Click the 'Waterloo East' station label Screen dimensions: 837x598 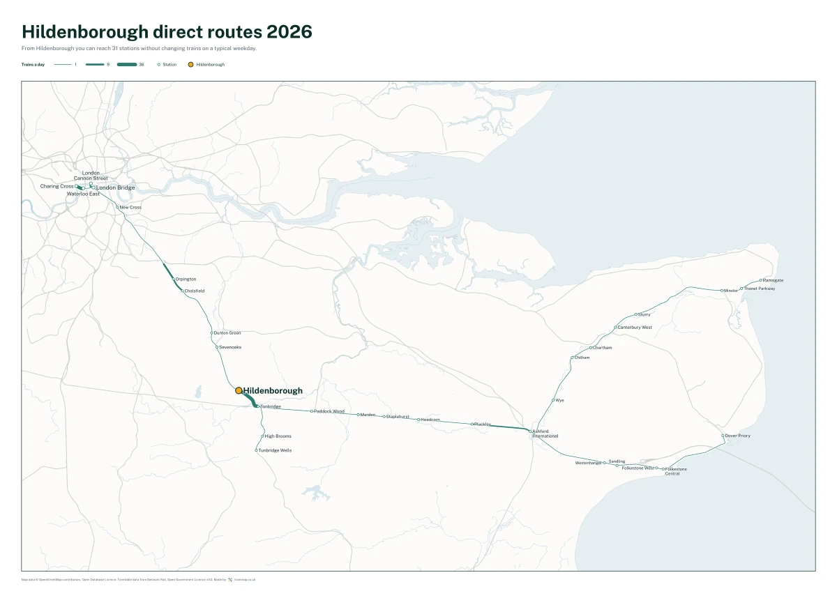pos(83,194)
